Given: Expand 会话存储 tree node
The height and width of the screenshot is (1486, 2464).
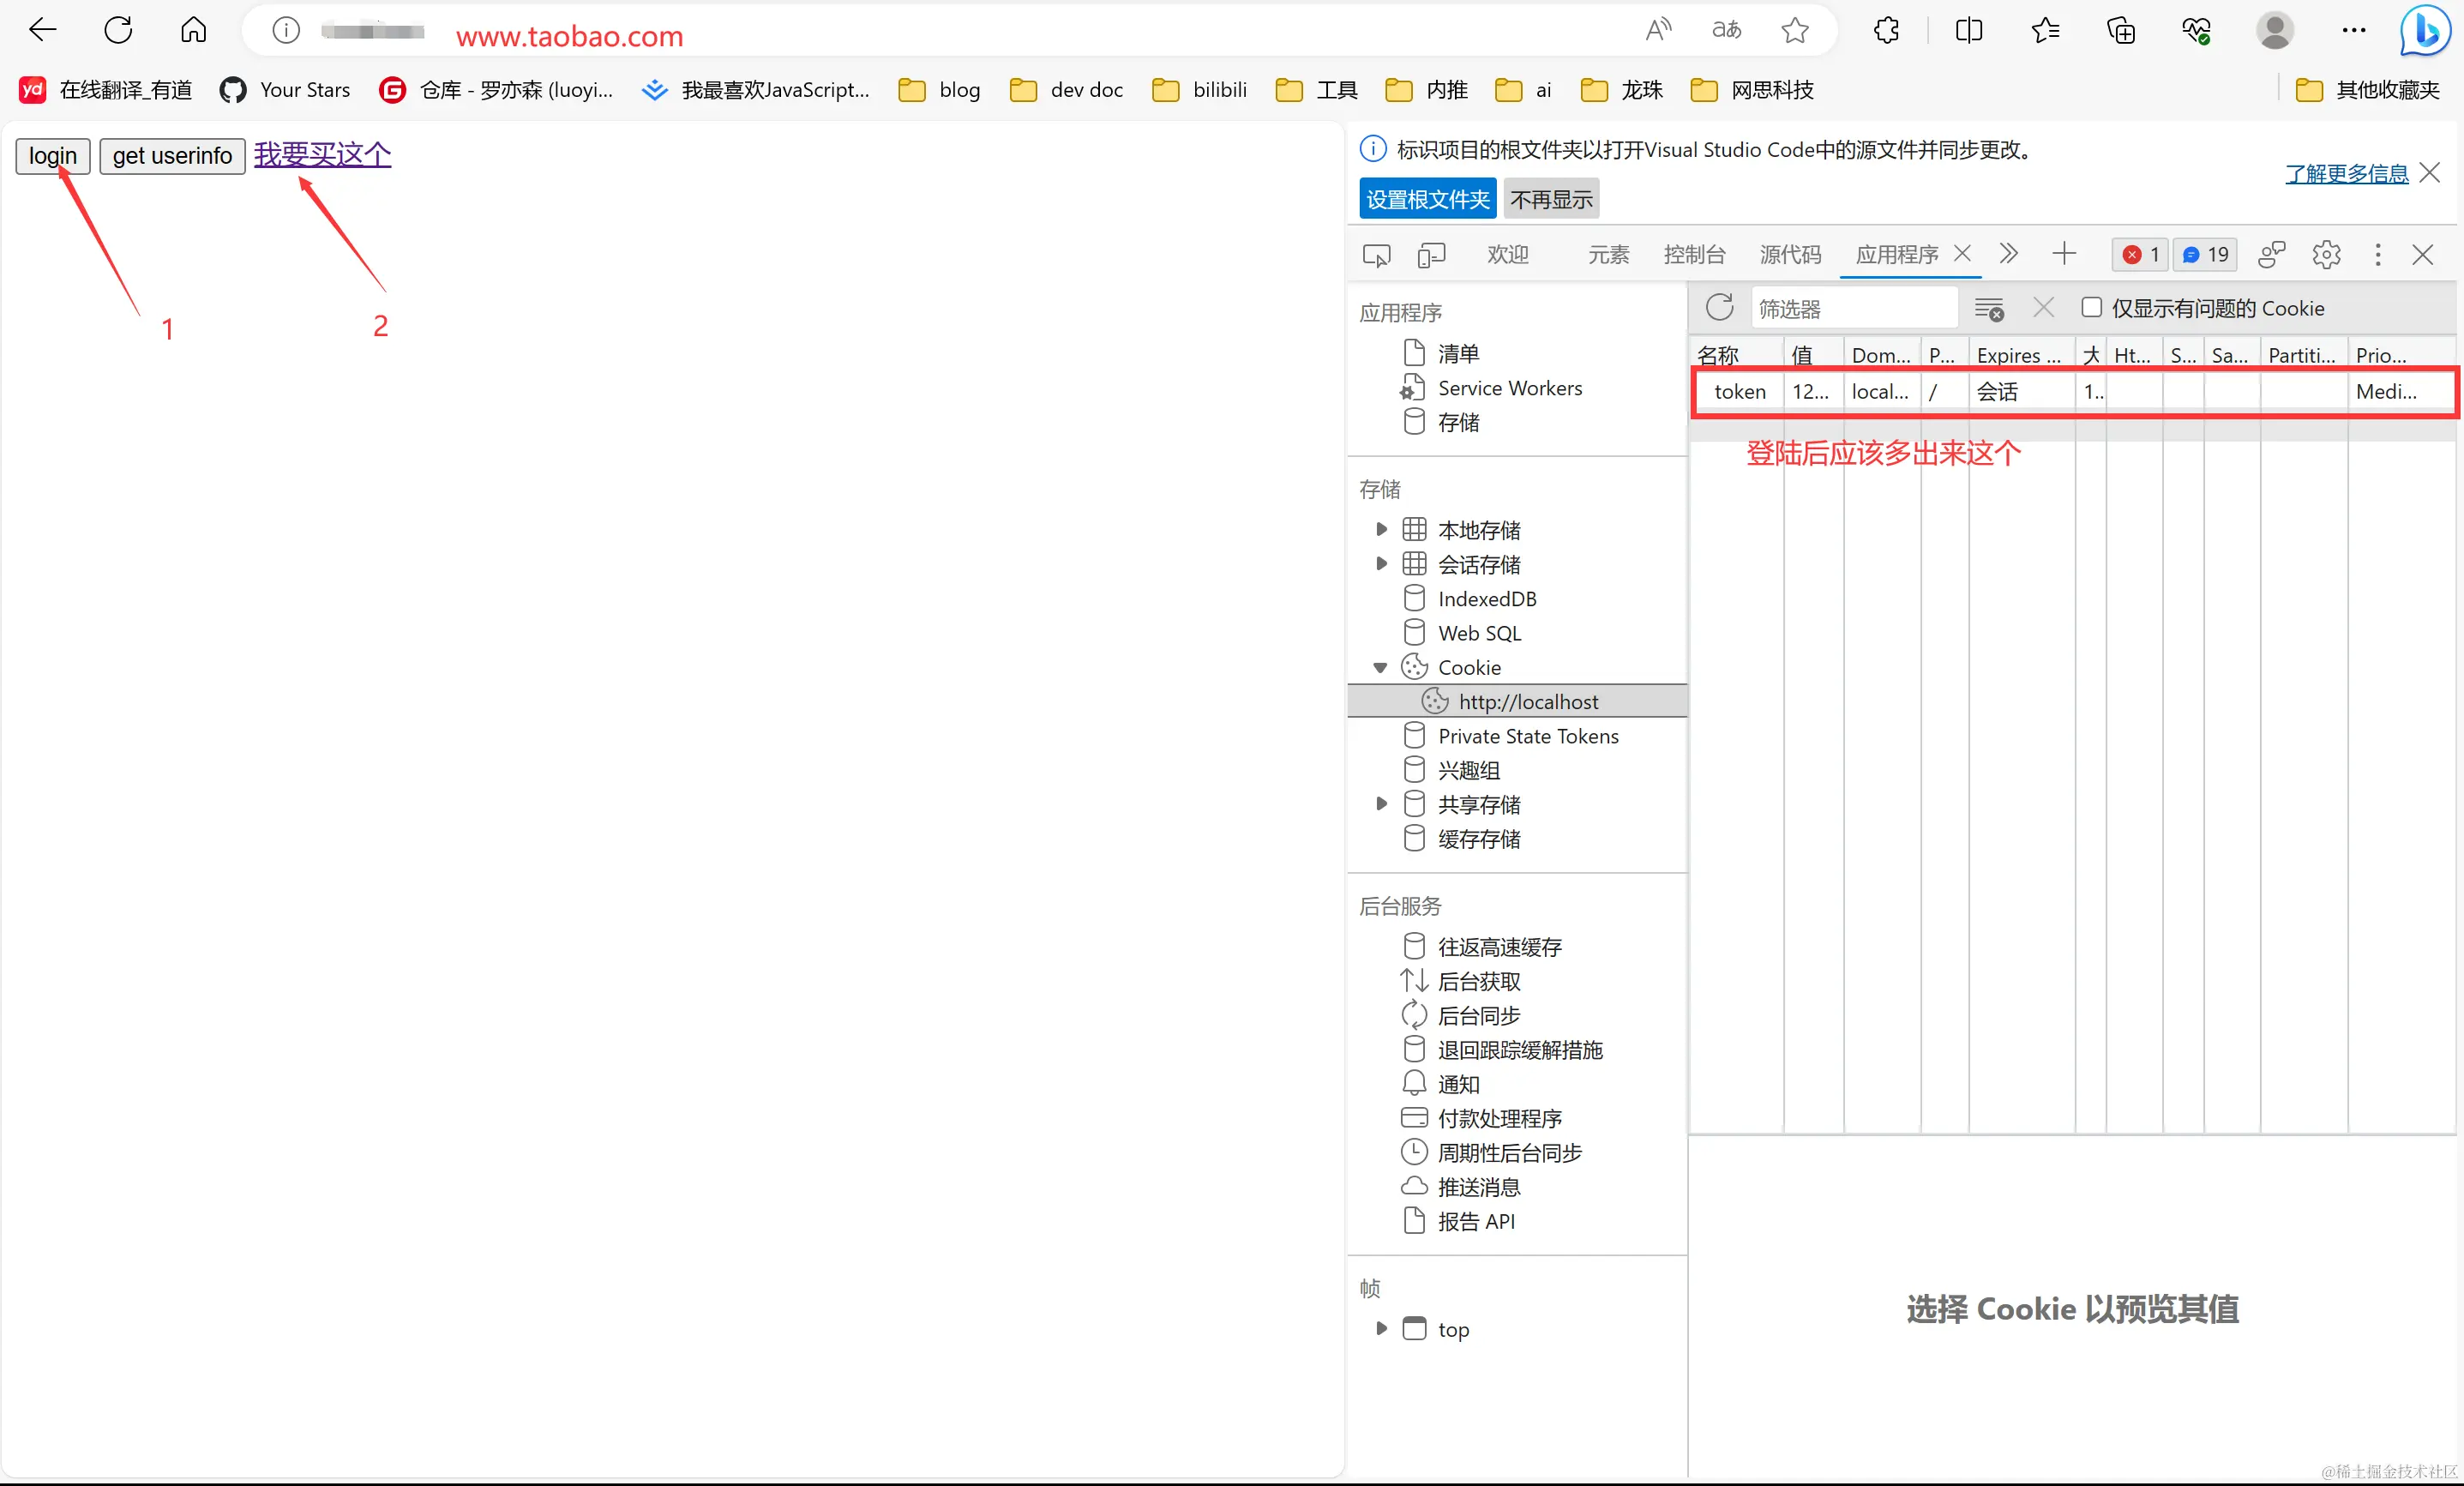Looking at the screenshot, I should click(x=1381, y=564).
